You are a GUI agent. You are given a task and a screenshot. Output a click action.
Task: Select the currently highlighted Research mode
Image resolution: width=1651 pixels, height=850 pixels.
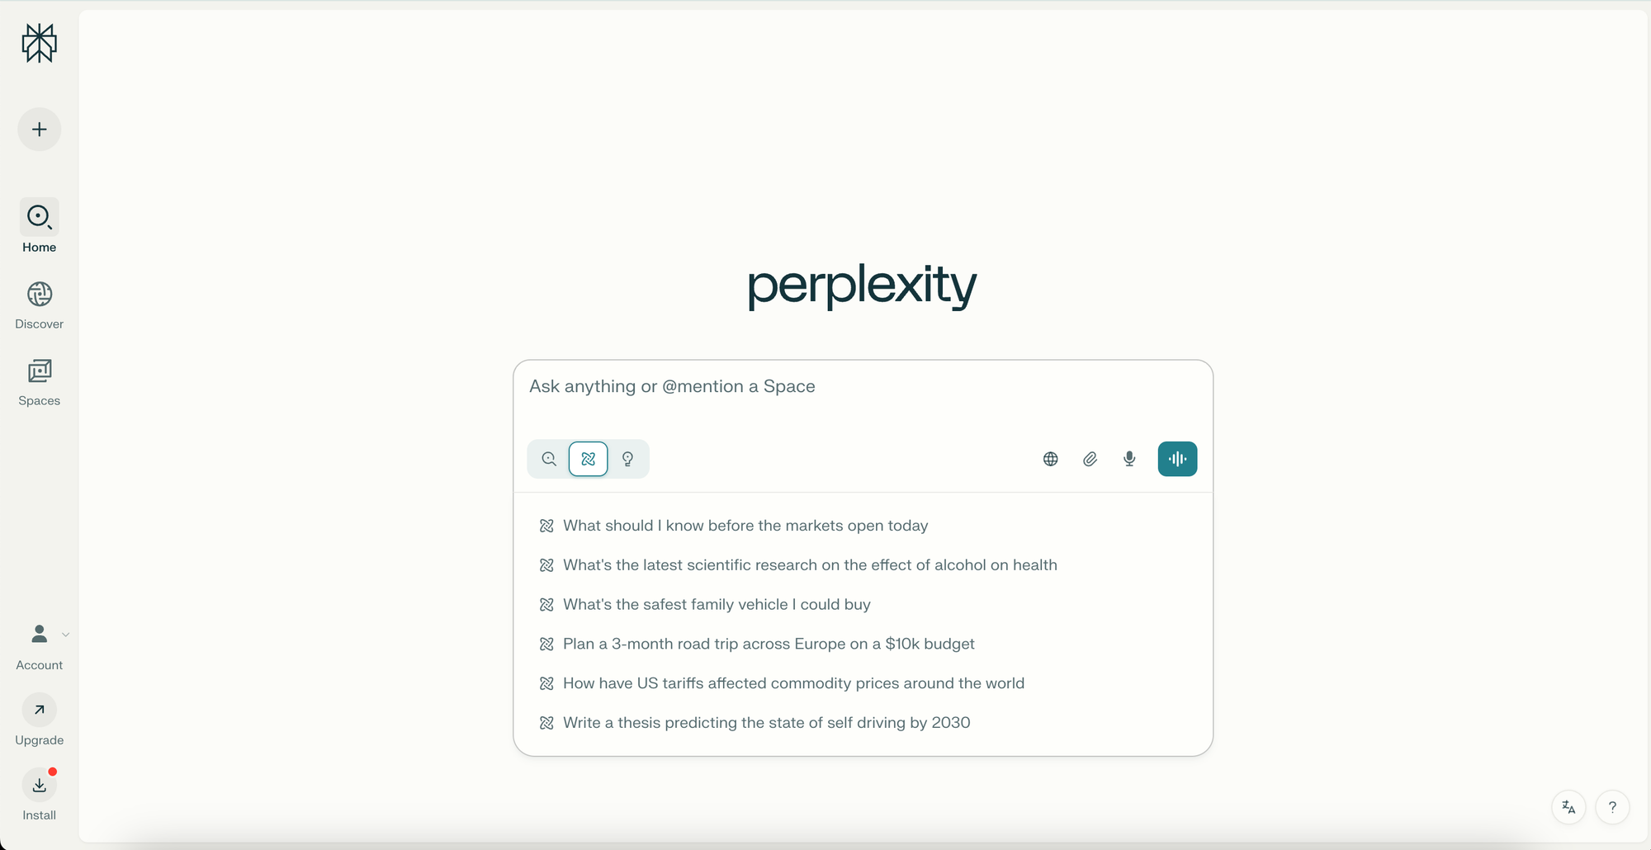588,459
